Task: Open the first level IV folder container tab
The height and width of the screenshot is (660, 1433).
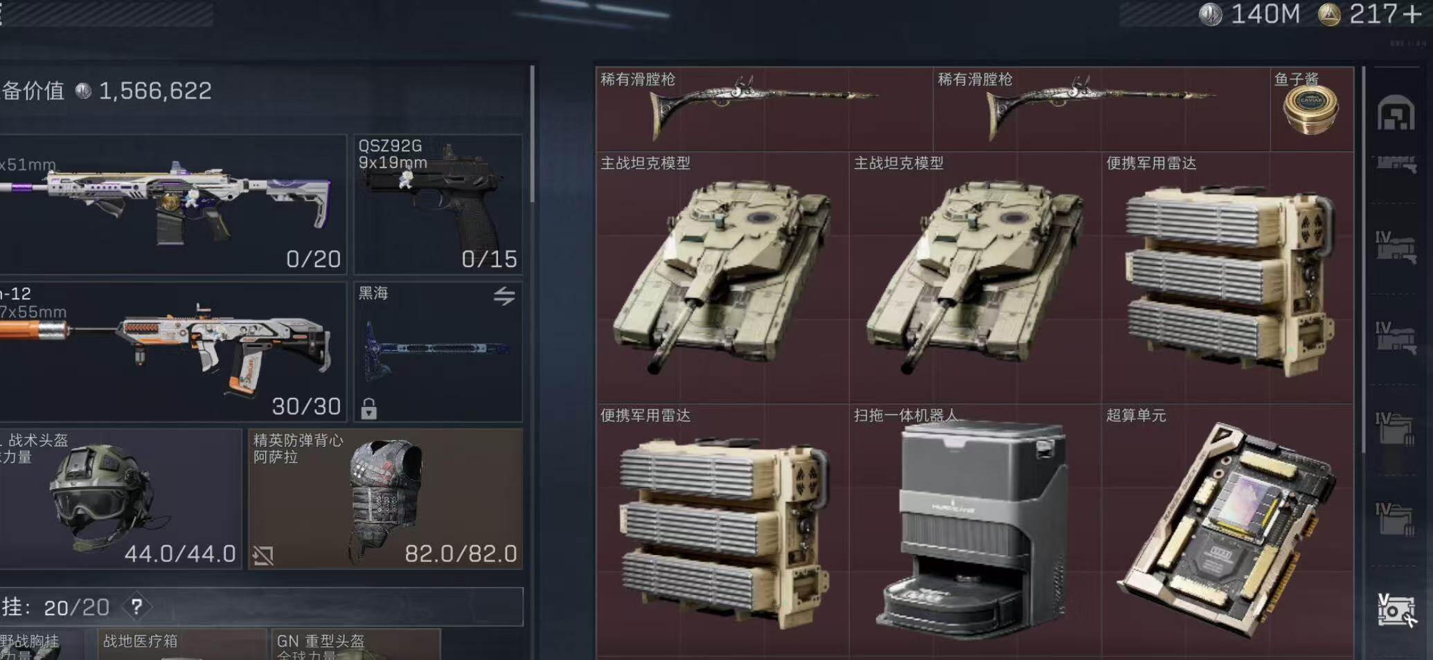Action: [x=1394, y=429]
